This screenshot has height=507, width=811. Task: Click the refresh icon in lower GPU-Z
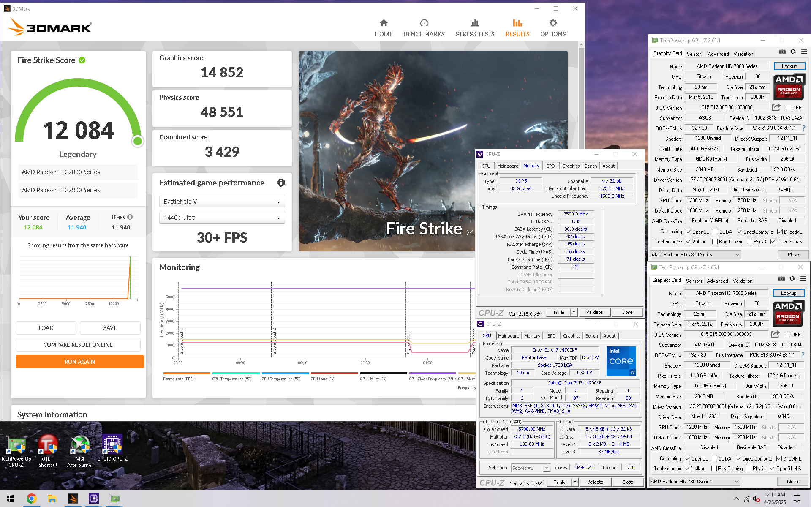792,278
